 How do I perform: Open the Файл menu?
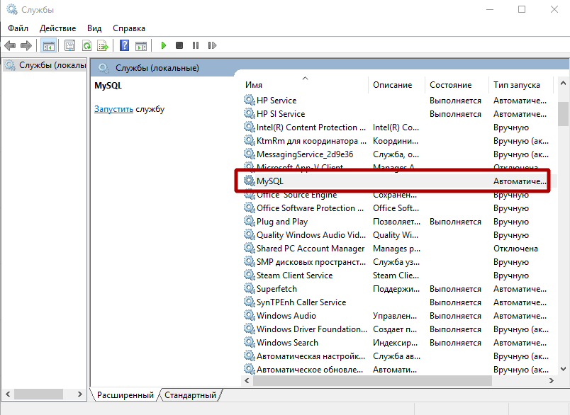click(x=18, y=28)
